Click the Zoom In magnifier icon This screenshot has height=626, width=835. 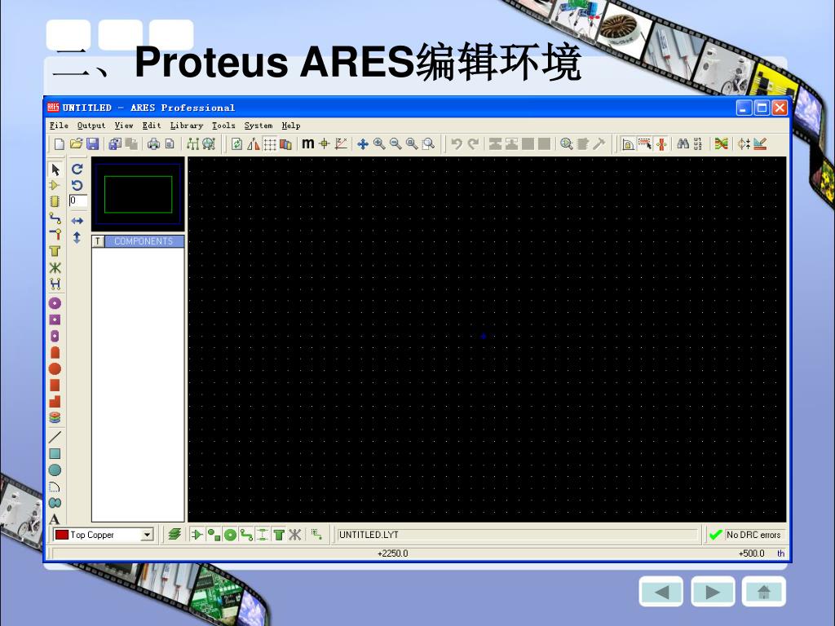tap(379, 143)
